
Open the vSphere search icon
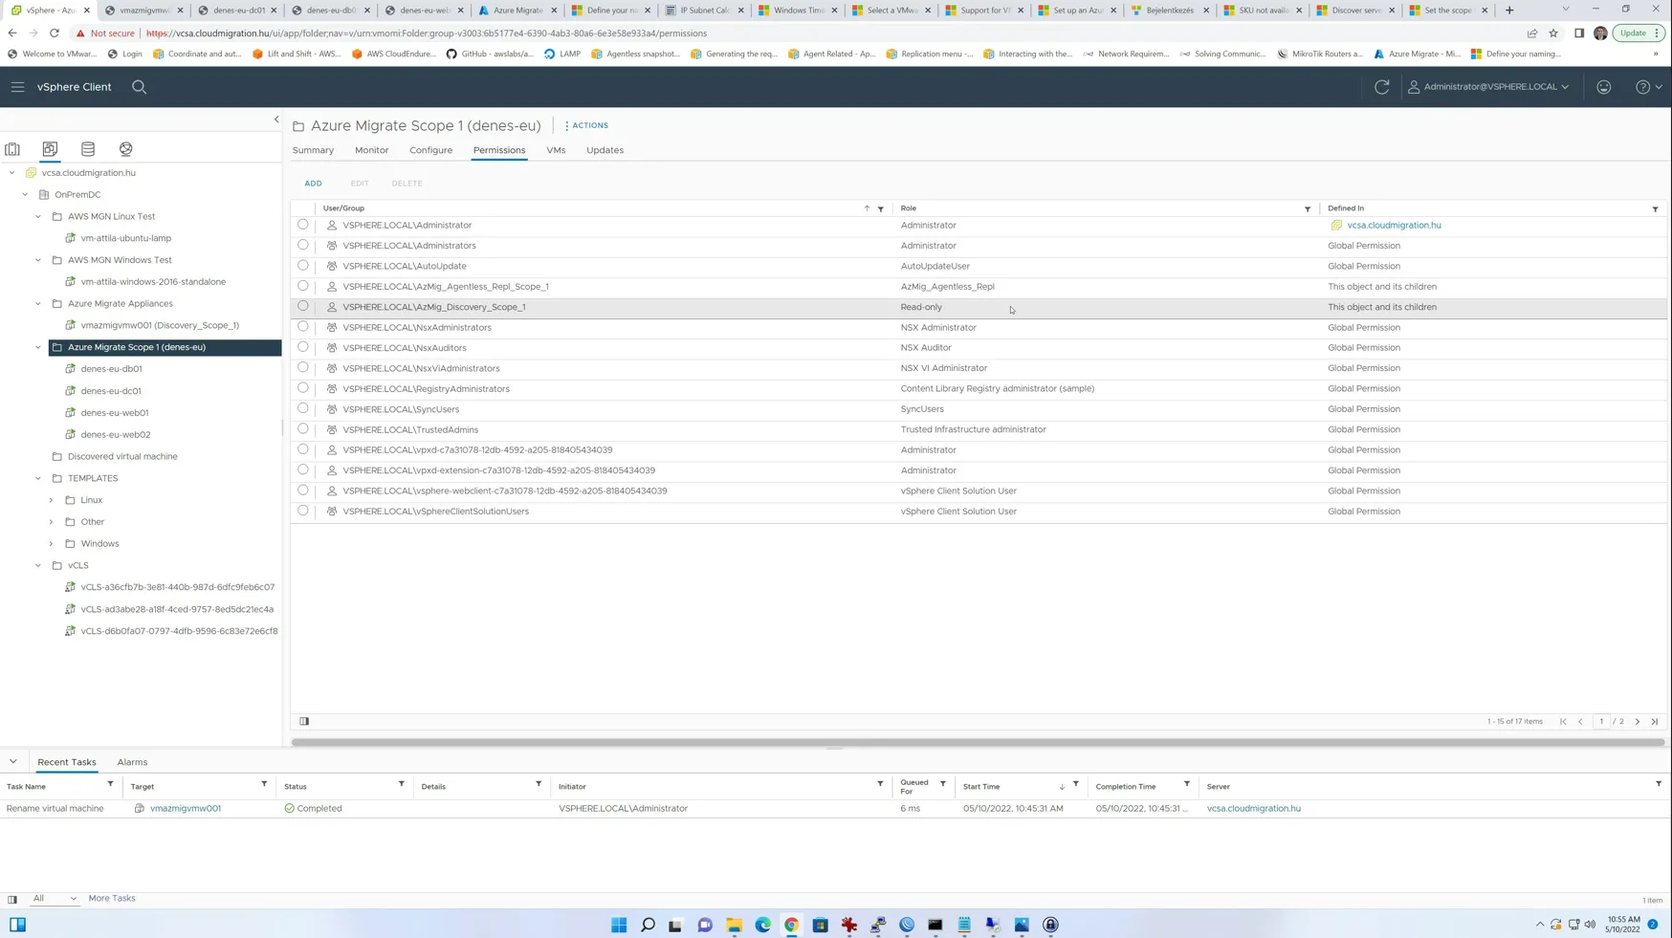click(x=139, y=87)
